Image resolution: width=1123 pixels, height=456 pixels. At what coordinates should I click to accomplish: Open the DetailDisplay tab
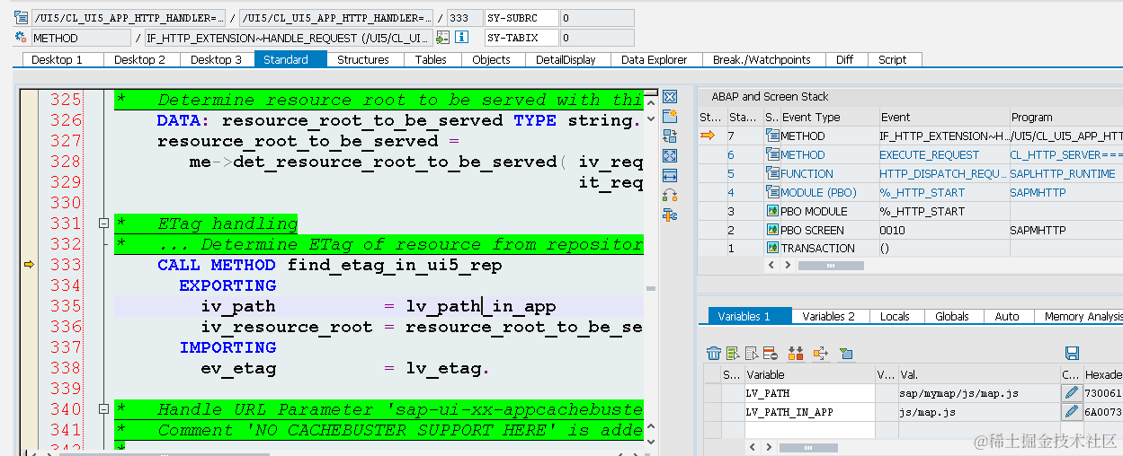tap(566, 59)
